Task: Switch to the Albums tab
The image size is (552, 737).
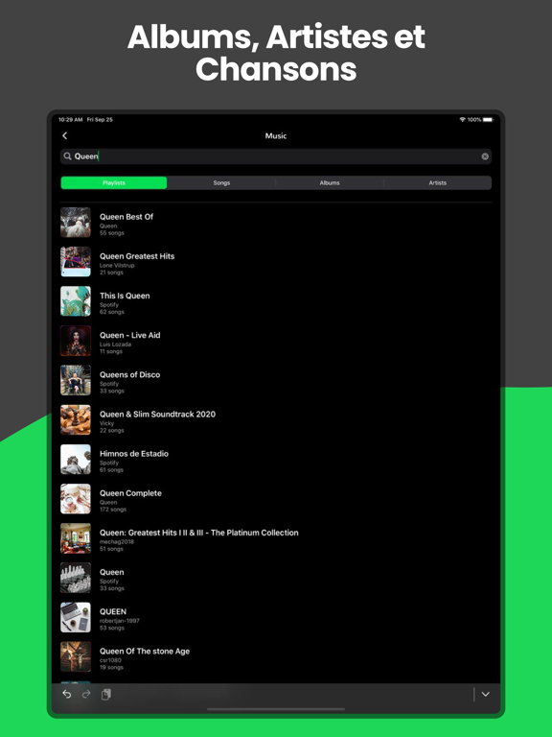Action: point(330,183)
